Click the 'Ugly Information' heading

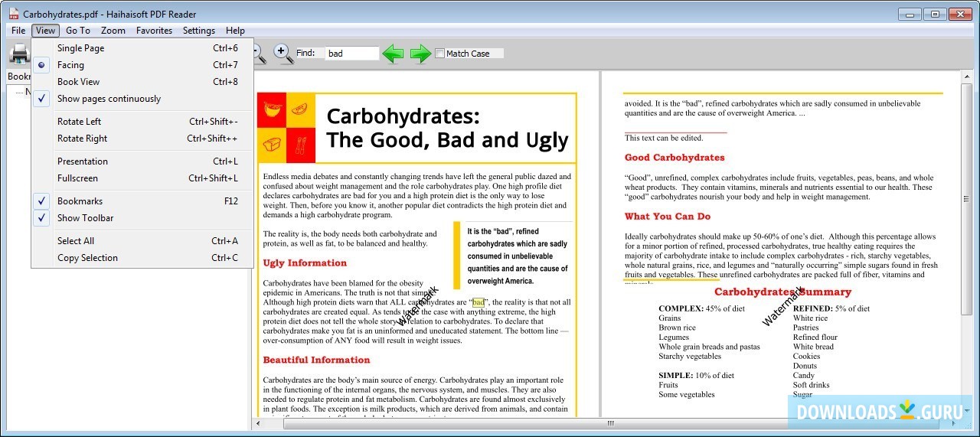pos(305,263)
